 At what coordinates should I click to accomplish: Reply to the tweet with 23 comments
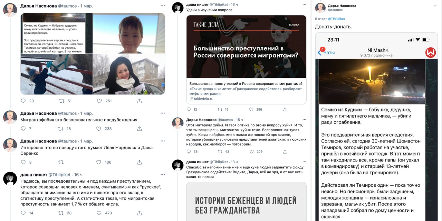[x=23, y=101]
